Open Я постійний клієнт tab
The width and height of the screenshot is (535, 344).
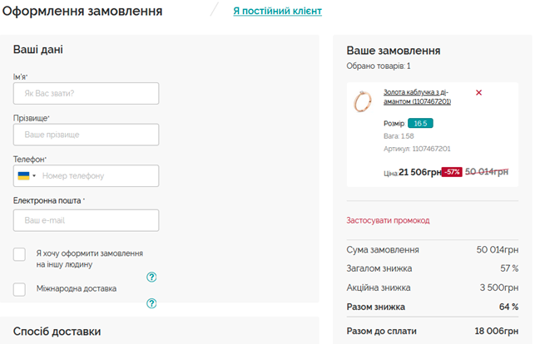click(x=277, y=11)
